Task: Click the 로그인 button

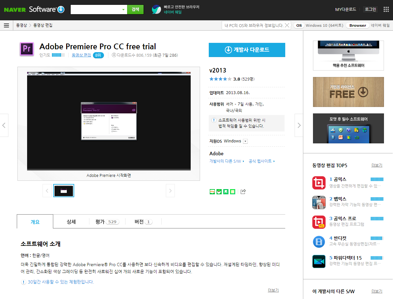Action: pos(370,9)
